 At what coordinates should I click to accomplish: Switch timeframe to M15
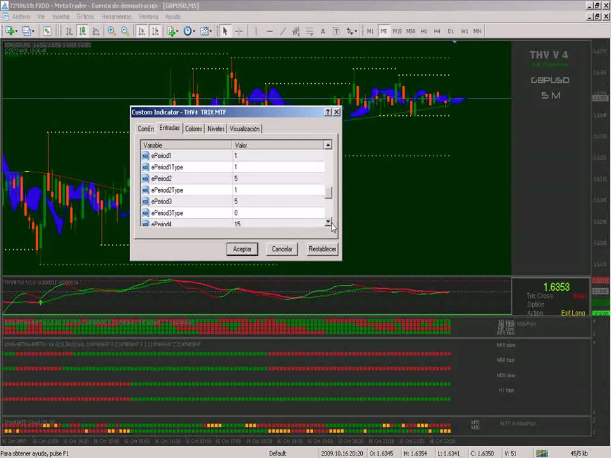397,31
